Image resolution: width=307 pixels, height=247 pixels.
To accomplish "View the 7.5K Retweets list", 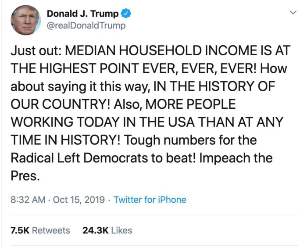I will tap(39, 230).
